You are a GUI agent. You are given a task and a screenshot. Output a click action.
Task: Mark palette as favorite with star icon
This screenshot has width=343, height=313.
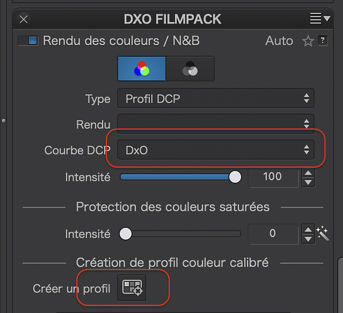[308, 41]
